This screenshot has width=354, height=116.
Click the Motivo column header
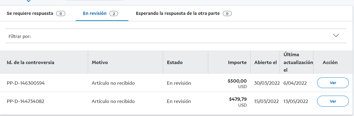[100, 63]
